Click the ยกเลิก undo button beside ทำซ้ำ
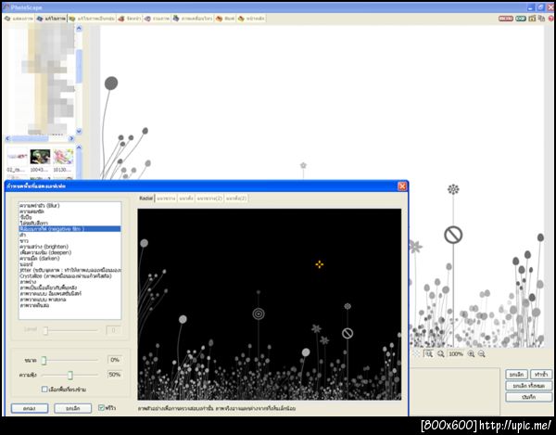The height and width of the screenshot is (435, 556). pos(517,375)
